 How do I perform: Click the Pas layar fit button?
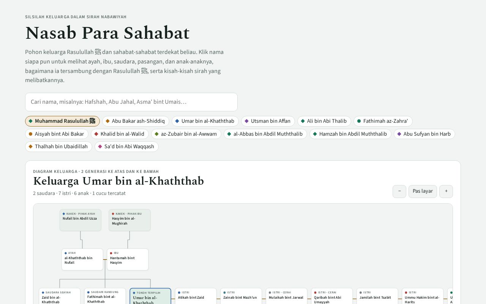[423, 191]
